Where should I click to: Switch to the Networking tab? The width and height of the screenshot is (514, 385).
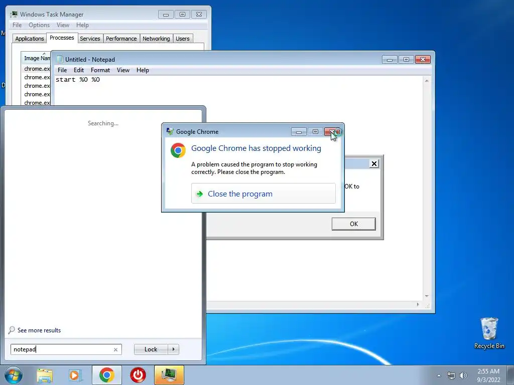(x=156, y=39)
